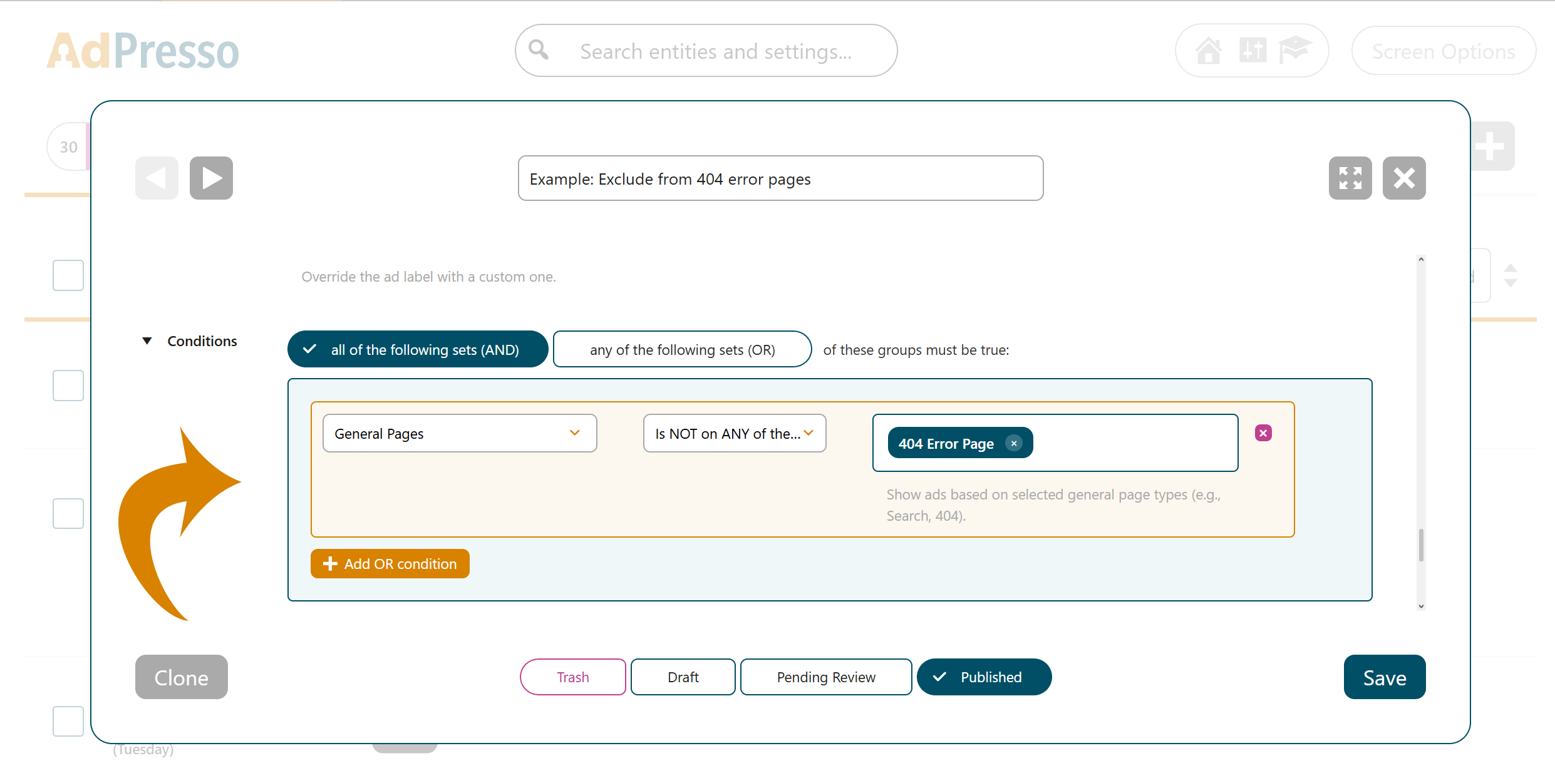The width and height of the screenshot is (1555, 783).
Task: Set status to Draft
Action: pos(683,677)
